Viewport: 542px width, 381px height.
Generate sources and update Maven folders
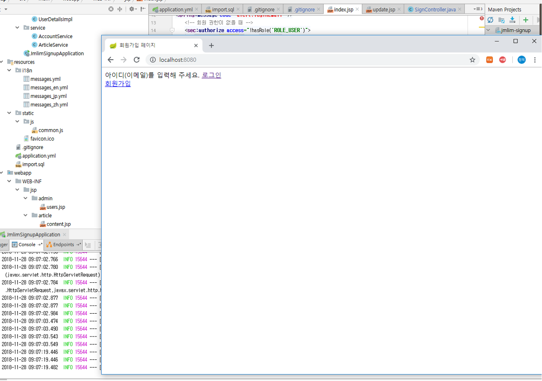pos(501,20)
